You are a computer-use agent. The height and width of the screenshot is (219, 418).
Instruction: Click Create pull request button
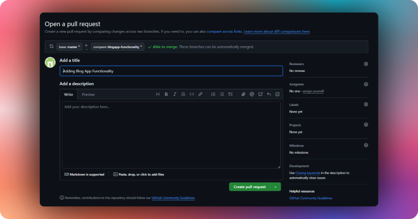[x=250, y=187]
